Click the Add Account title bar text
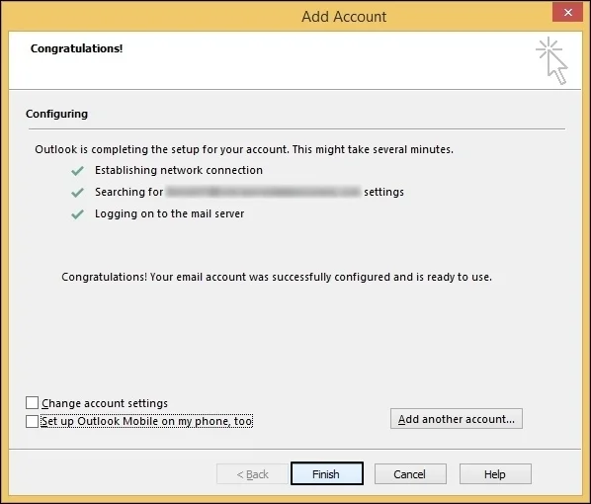The width and height of the screenshot is (591, 504). 344,17
